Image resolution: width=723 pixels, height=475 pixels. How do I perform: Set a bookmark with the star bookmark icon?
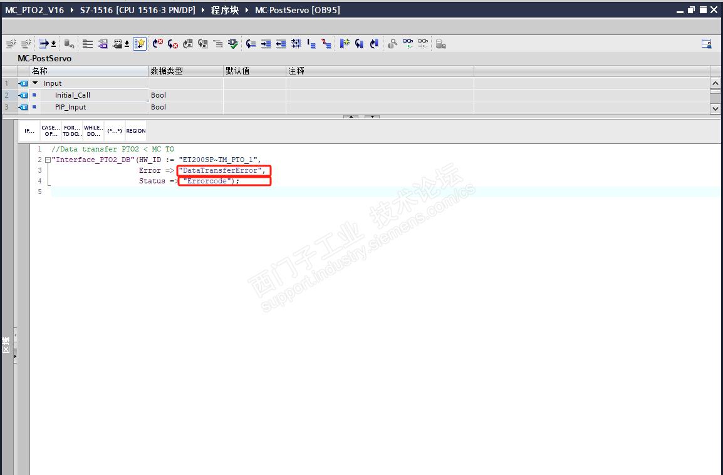(x=345, y=44)
